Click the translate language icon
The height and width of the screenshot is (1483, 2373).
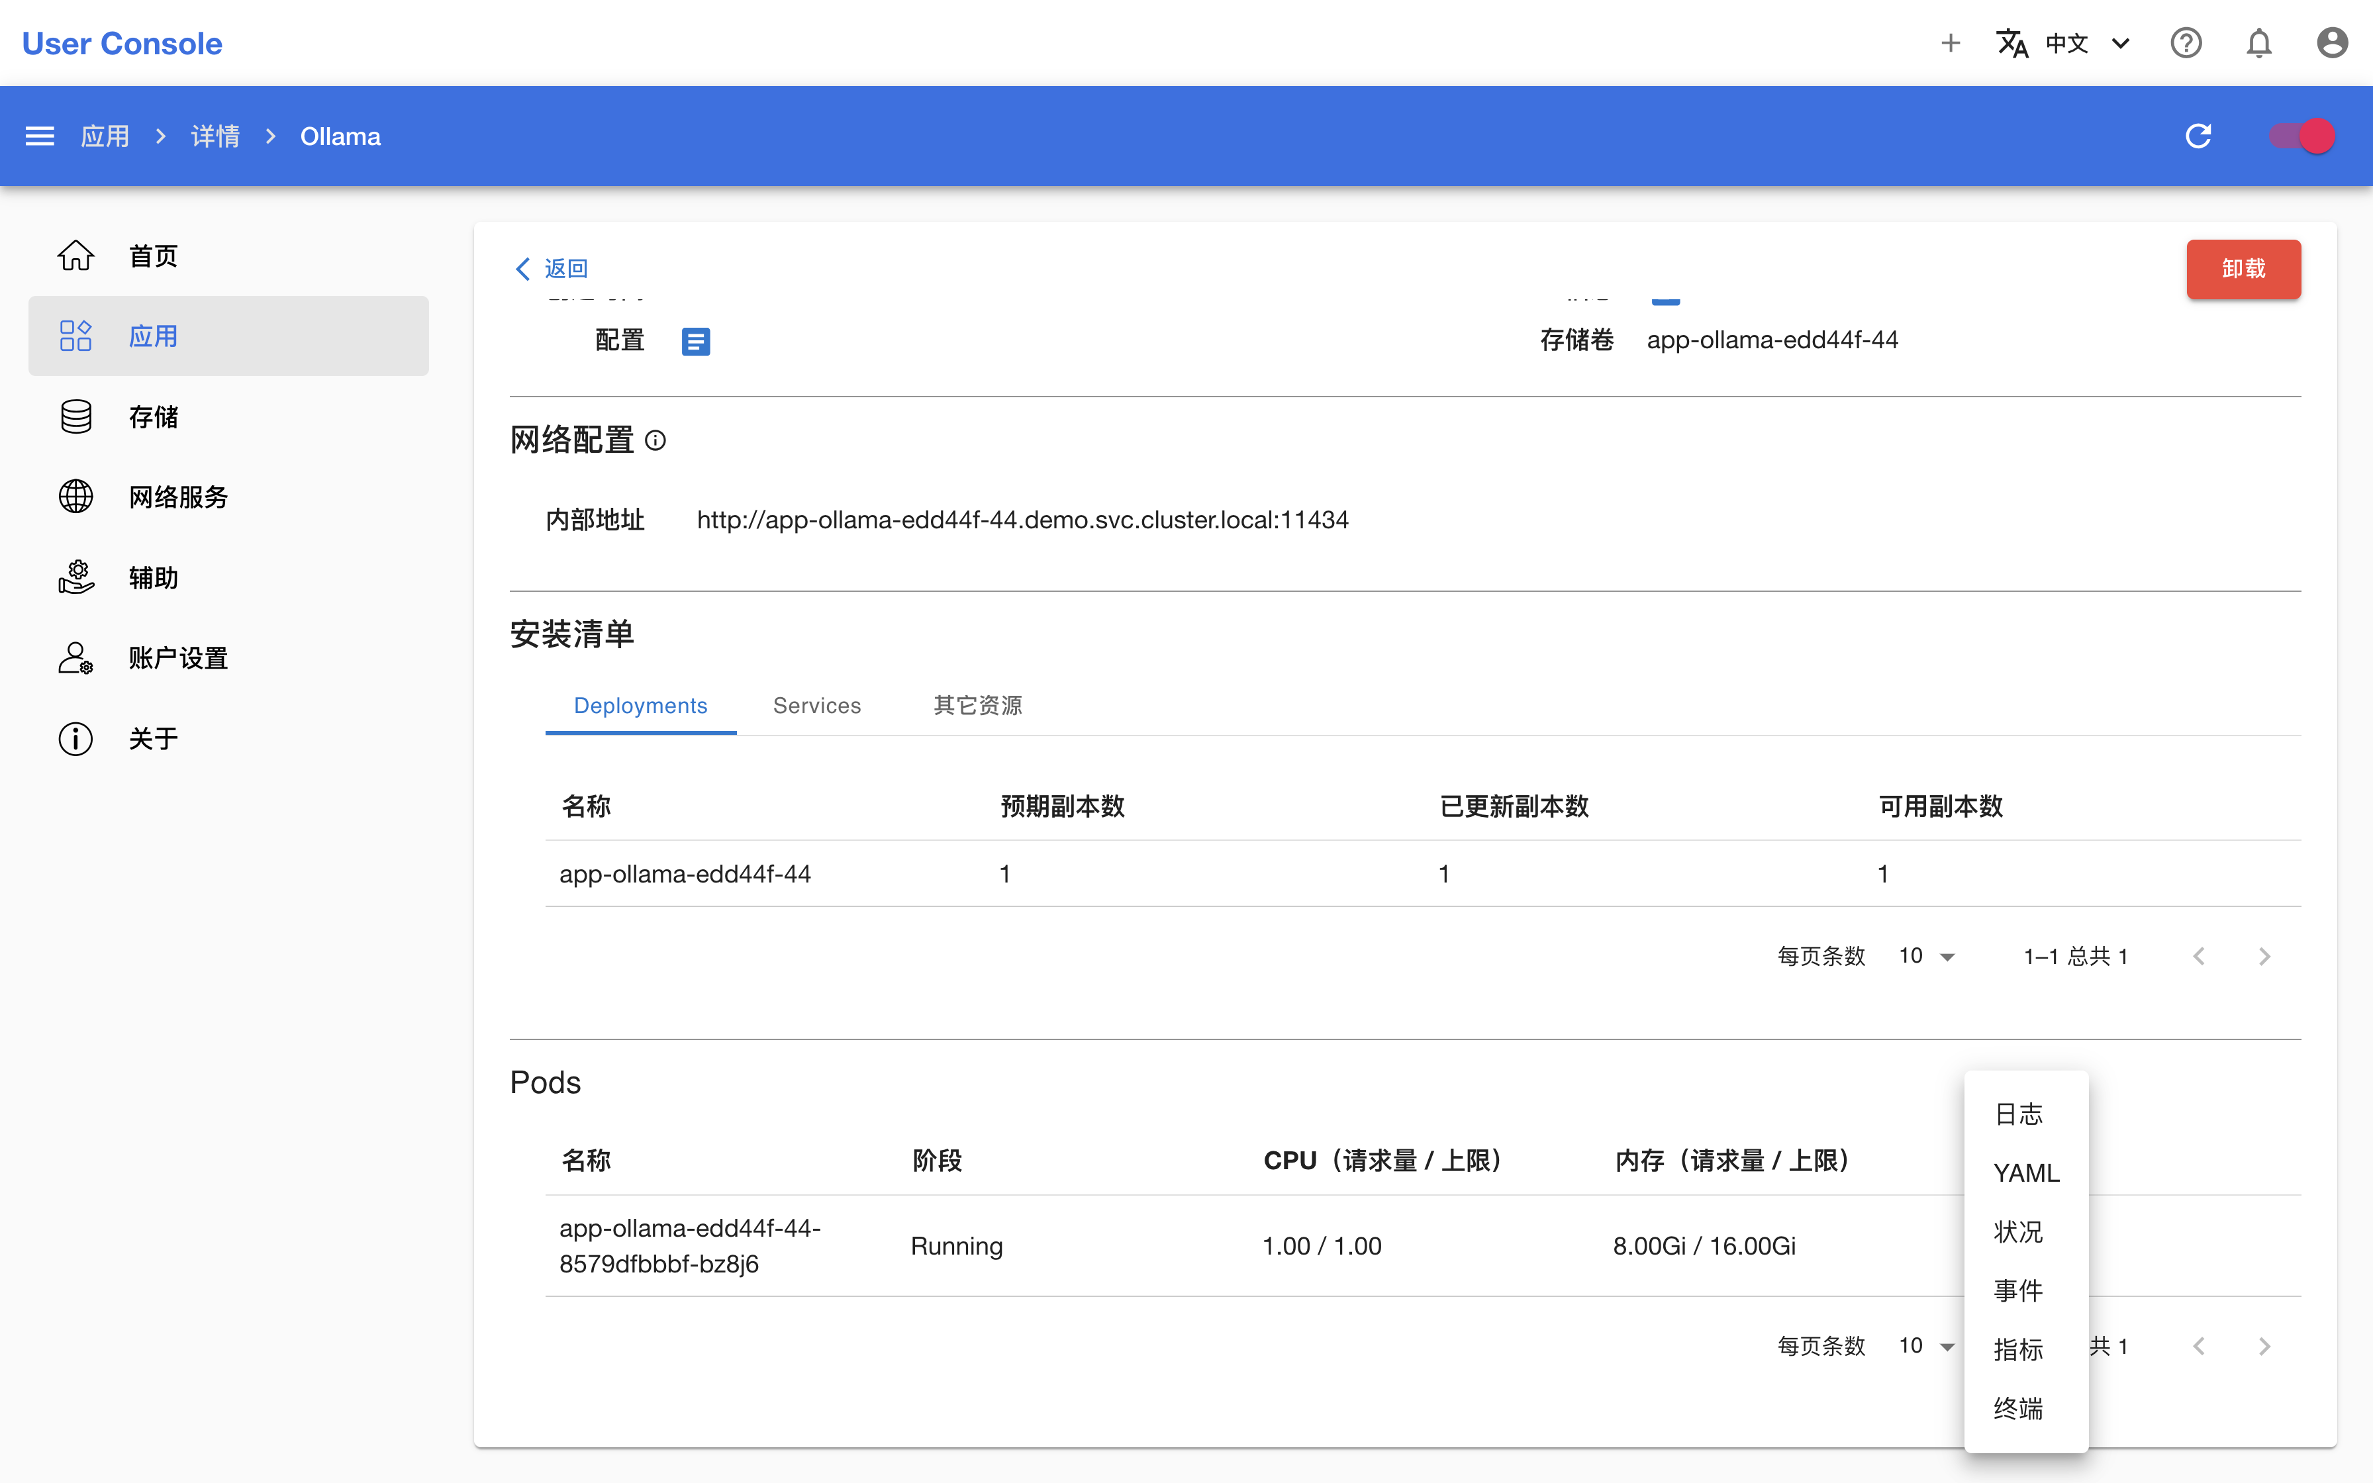point(2012,43)
